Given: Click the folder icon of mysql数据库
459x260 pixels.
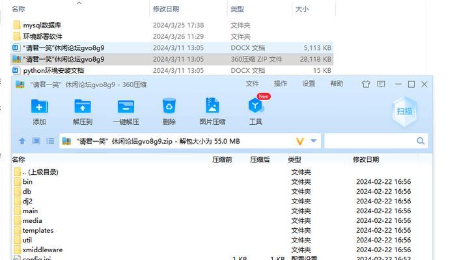Looking at the screenshot, I should click(x=17, y=25).
